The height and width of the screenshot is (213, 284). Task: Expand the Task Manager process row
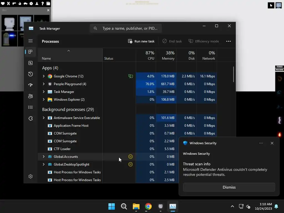44,92
